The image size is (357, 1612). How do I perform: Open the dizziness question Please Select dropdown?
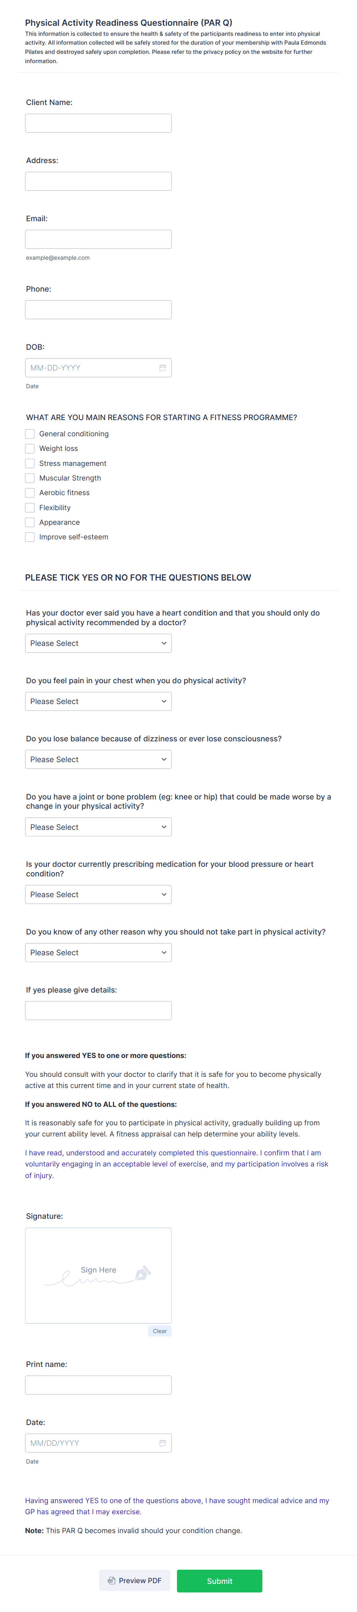(x=98, y=759)
